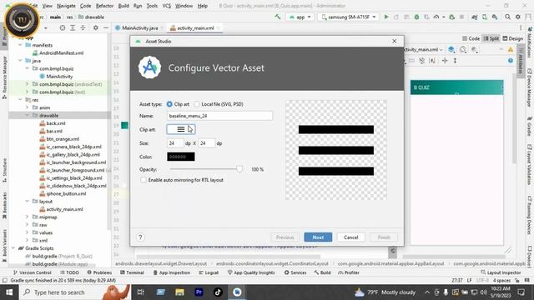534x300 pixels.
Task: Open Logcat tool window
Action: pos(209,272)
